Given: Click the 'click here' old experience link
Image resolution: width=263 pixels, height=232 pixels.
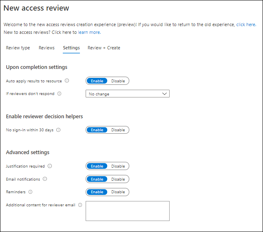Looking at the screenshot, I should (x=245, y=24).
